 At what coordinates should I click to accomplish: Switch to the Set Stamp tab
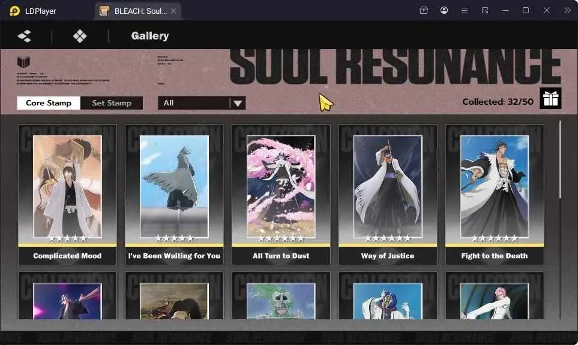point(112,103)
